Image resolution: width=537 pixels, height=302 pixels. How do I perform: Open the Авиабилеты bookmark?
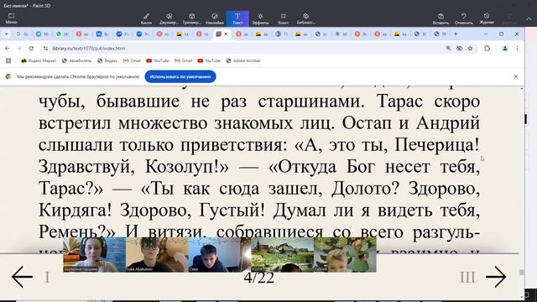point(76,60)
